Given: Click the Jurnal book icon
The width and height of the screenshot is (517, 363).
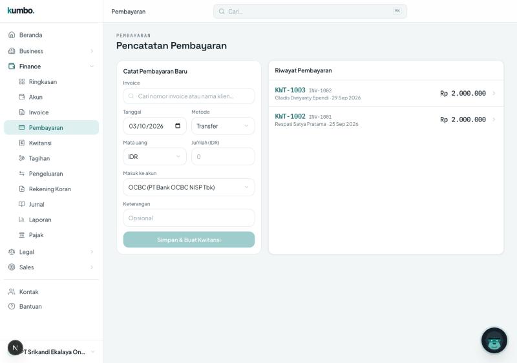Looking at the screenshot, I should (x=22, y=204).
